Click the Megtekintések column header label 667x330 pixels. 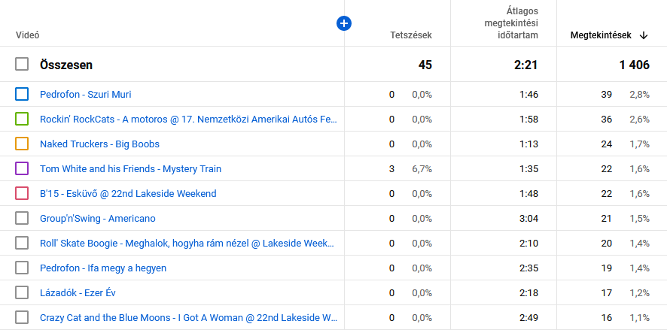click(600, 35)
